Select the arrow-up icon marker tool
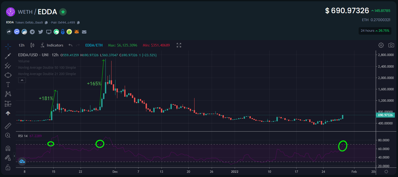The height and width of the screenshot is (177, 398). 8,113
